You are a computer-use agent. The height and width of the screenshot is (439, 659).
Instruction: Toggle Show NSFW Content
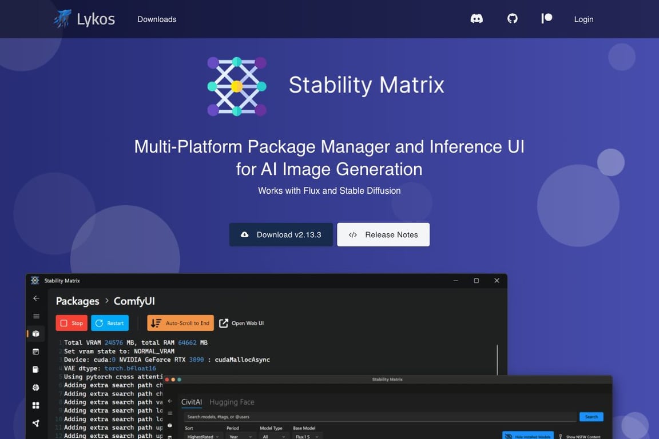[580, 437]
